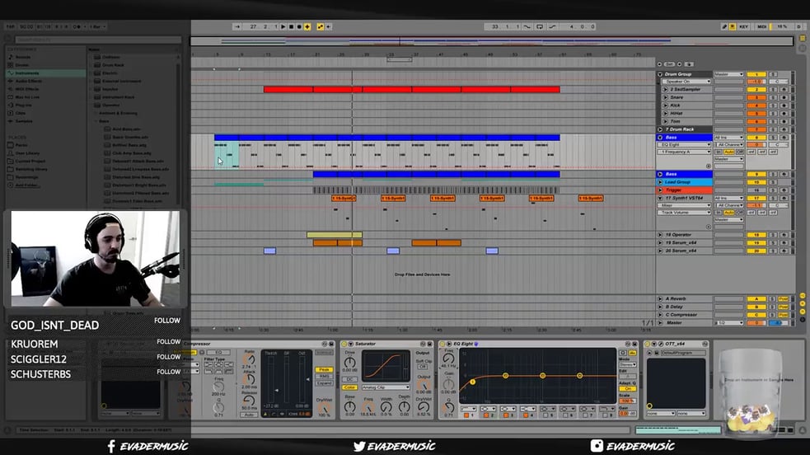810x455 pixels.
Task: Select Audio Effects category in browser
Action: (x=28, y=81)
